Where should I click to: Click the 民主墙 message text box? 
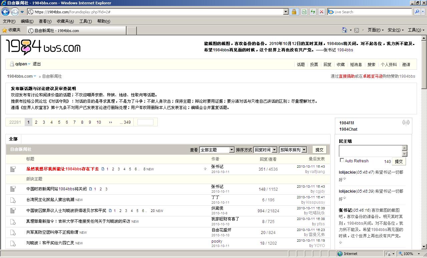pos(370,151)
